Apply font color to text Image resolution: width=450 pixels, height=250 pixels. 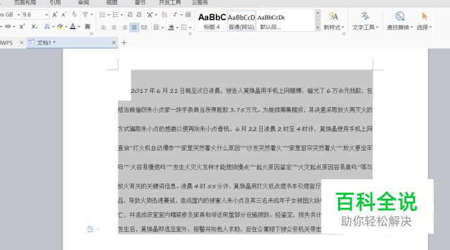click(73, 27)
